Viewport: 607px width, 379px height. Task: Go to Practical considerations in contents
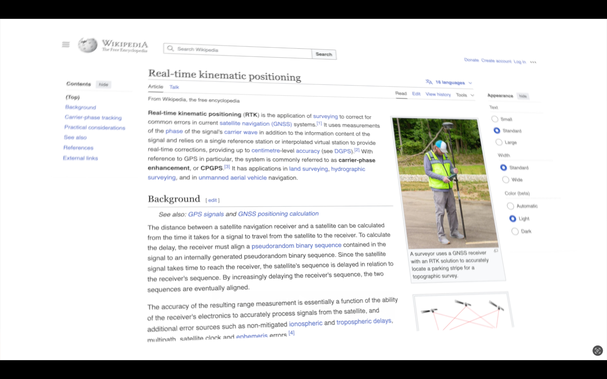pyautogui.click(x=95, y=128)
